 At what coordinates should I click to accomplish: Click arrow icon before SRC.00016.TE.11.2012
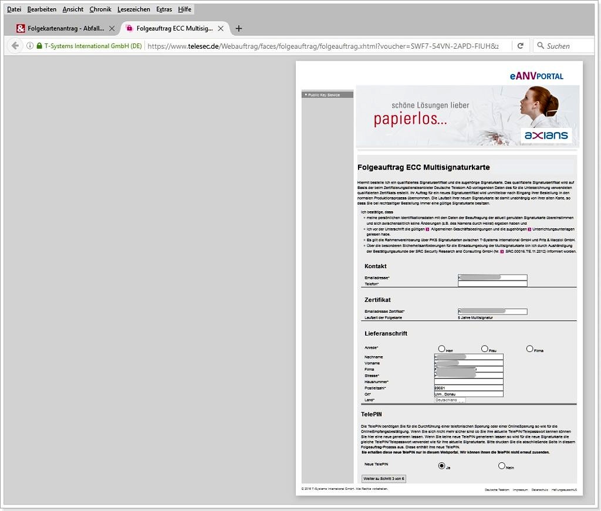point(502,251)
